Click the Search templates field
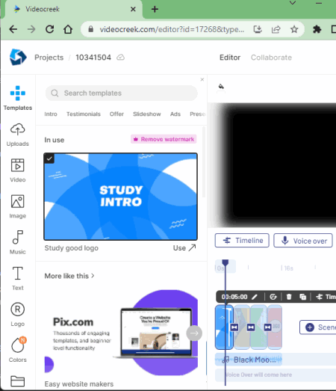The width and height of the screenshot is (336, 391). tap(121, 93)
